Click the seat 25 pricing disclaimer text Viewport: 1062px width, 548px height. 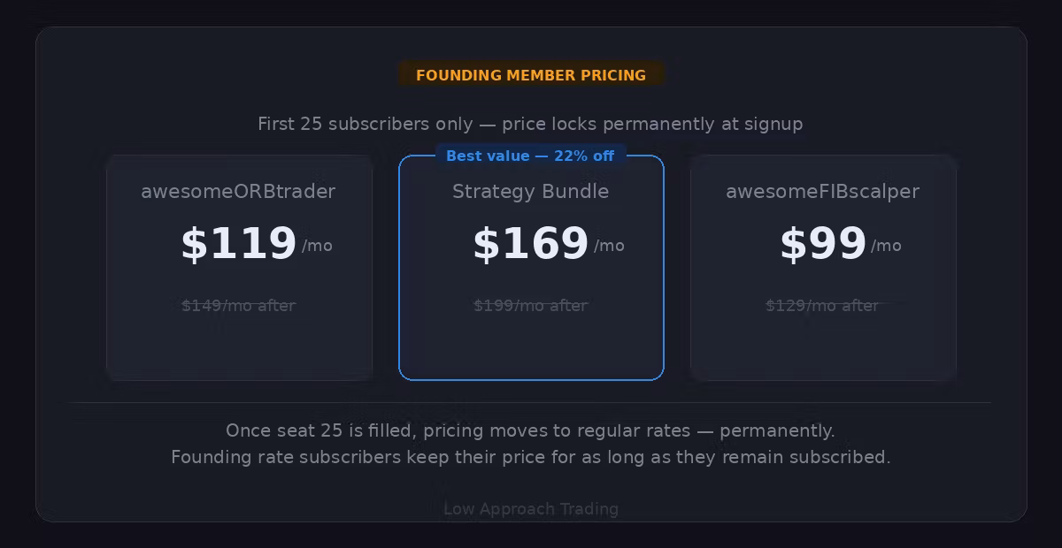click(x=531, y=430)
